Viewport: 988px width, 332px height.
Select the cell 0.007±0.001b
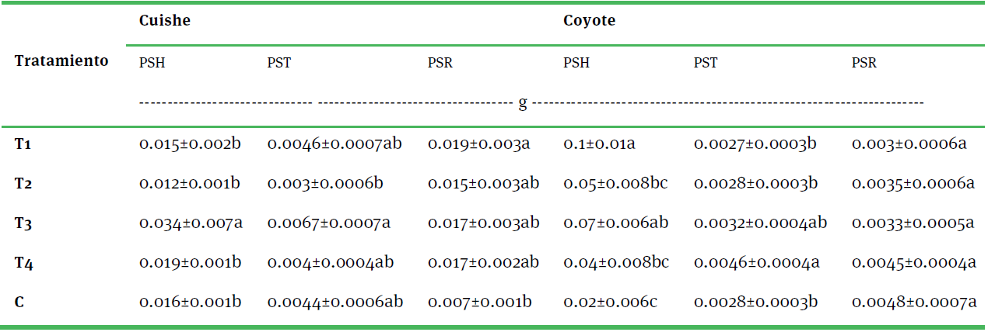[478, 302]
